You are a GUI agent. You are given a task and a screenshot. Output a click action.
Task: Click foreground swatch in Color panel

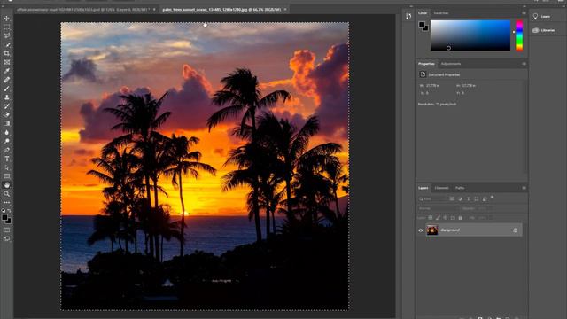tap(422, 25)
